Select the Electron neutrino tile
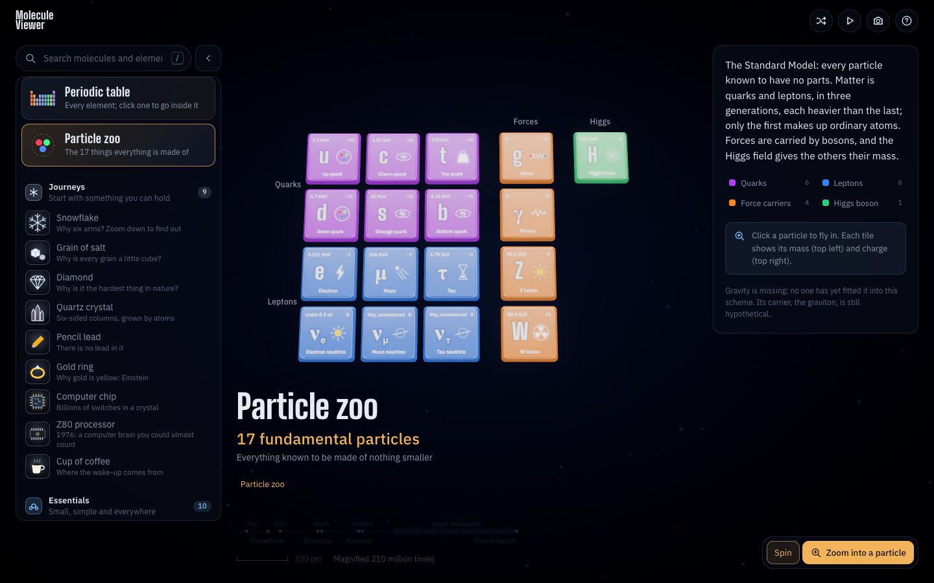934x583 pixels. pos(327,334)
